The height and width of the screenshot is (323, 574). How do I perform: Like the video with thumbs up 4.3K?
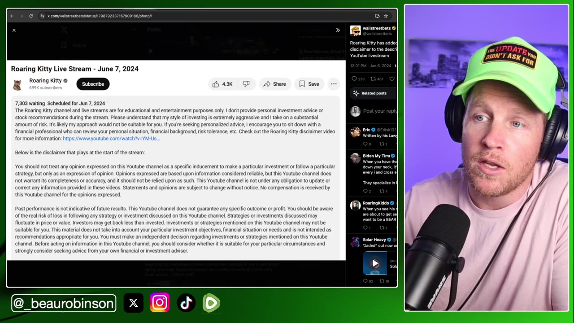pos(223,84)
